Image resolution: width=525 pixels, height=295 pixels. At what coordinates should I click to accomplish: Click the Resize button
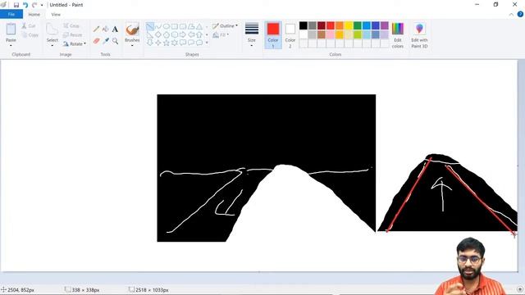[73, 34]
